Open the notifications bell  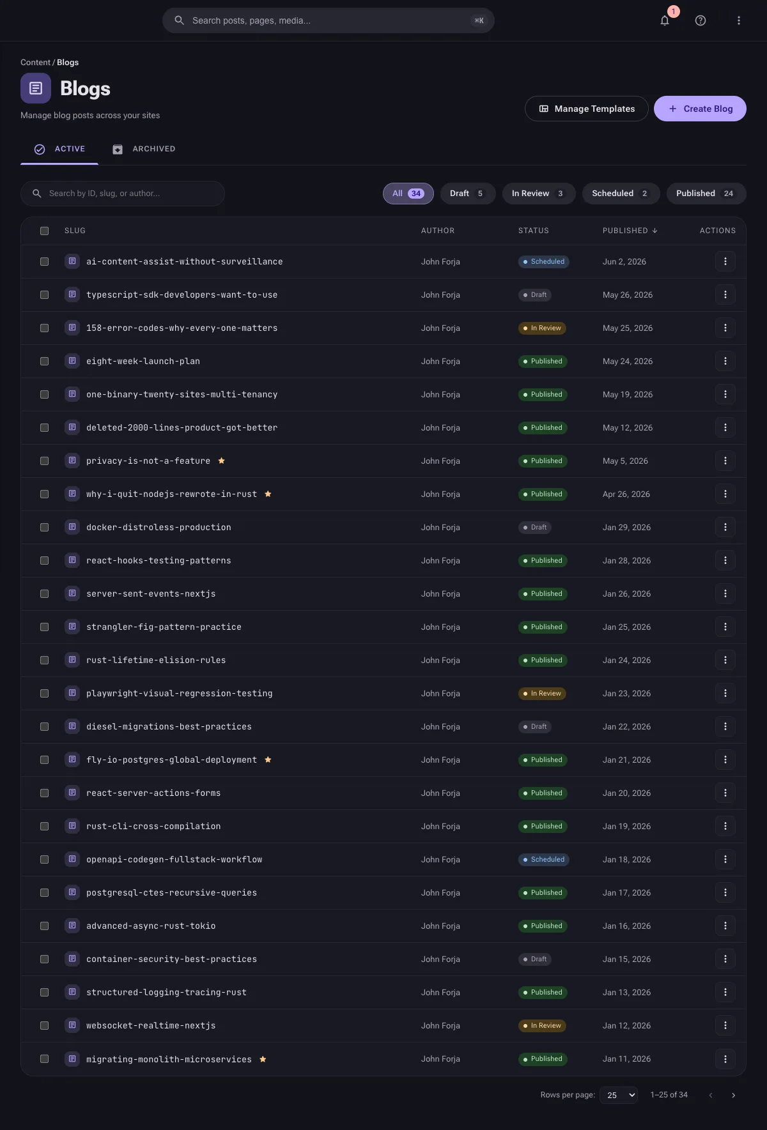665,20
